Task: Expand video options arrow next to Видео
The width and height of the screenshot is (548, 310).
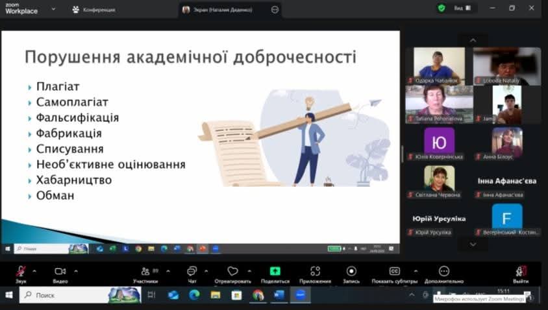Action: point(76,270)
